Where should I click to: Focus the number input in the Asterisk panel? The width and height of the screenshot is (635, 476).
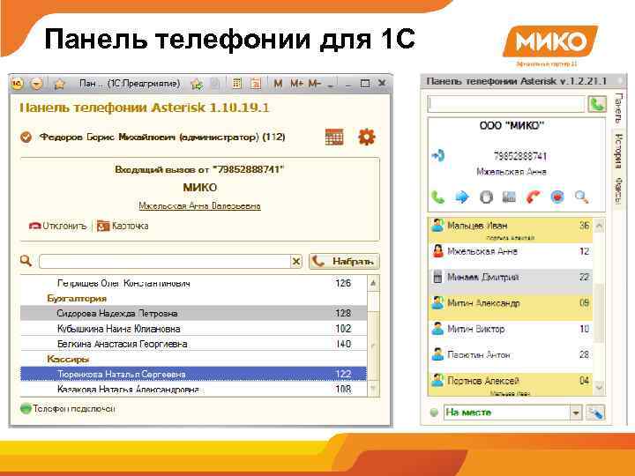pyautogui.click(x=506, y=104)
